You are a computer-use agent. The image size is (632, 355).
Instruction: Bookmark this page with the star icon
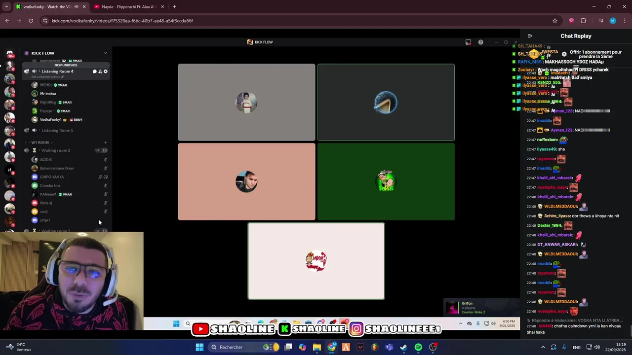pos(555,21)
